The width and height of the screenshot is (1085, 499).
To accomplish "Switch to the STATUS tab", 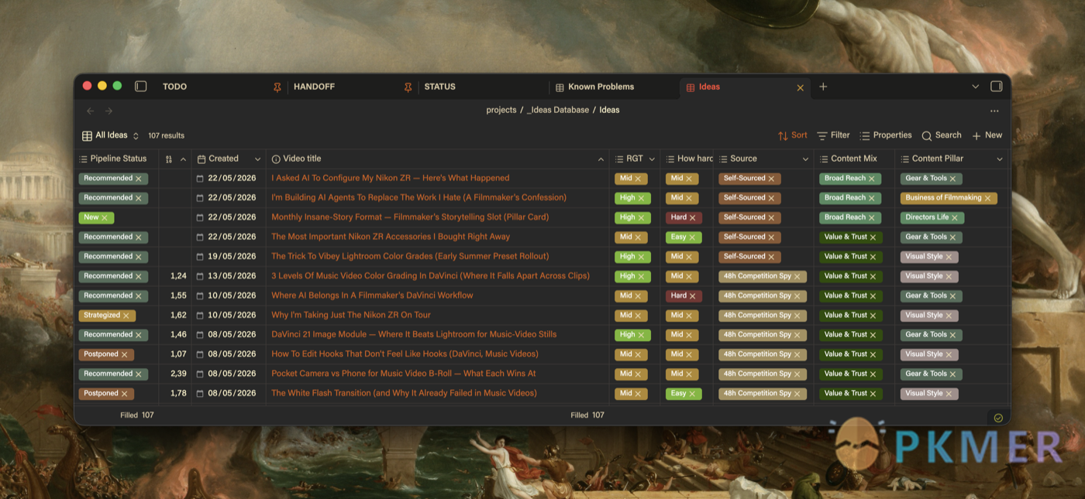I will tap(439, 87).
